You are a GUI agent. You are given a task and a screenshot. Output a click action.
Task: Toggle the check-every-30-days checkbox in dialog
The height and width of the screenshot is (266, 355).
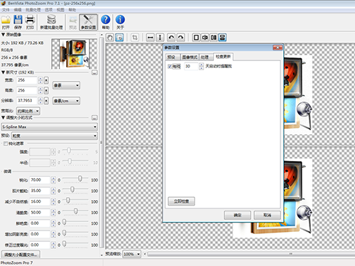tap(170, 67)
